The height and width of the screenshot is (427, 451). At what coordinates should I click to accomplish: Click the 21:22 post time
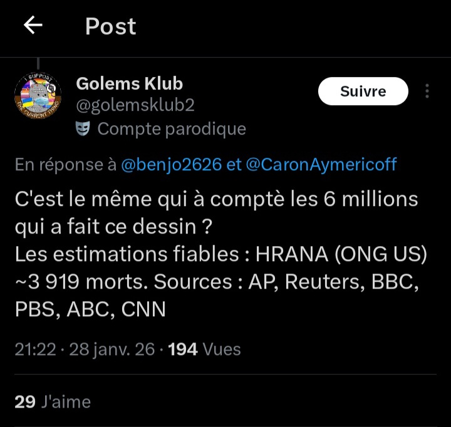(34, 349)
